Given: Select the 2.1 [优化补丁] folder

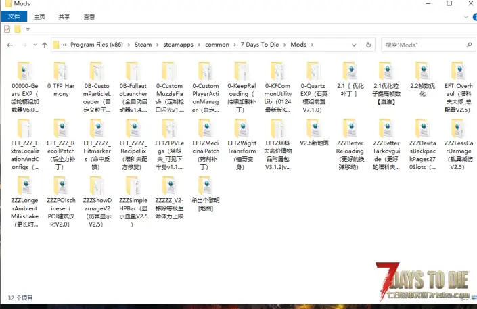Looking at the screenshot, I should pos(350,79).
